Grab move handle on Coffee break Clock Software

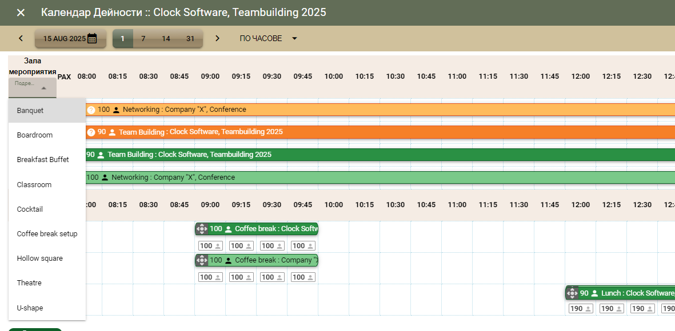click(x=201, y=229)
